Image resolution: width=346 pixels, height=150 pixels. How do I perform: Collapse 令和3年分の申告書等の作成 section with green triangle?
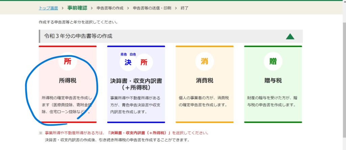click(x=290, y=36)
